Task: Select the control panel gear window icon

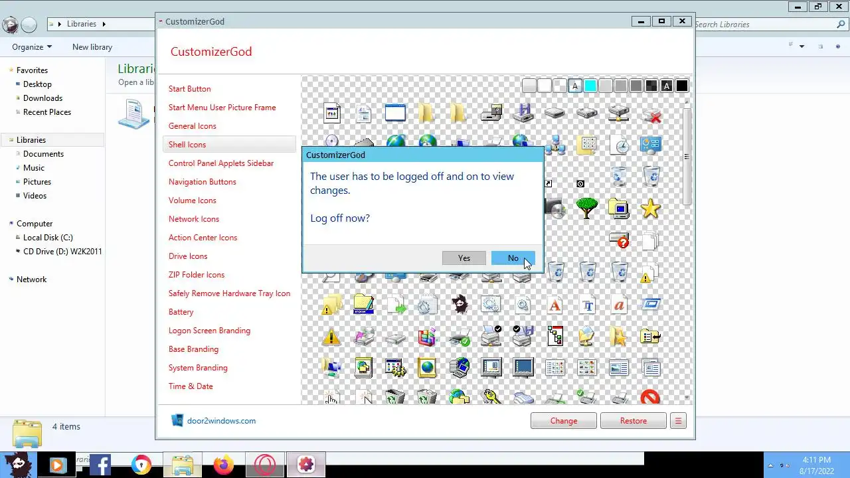Action: [395, 367]
